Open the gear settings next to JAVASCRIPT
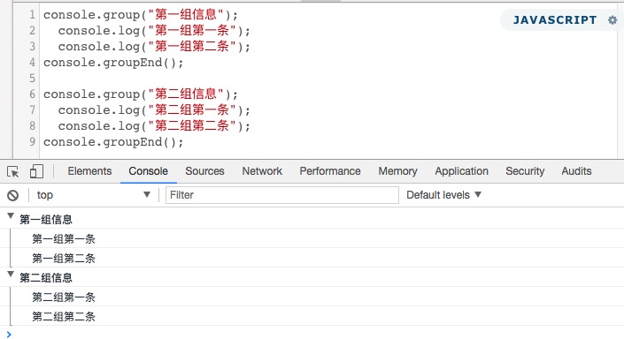 coord(612,19)
